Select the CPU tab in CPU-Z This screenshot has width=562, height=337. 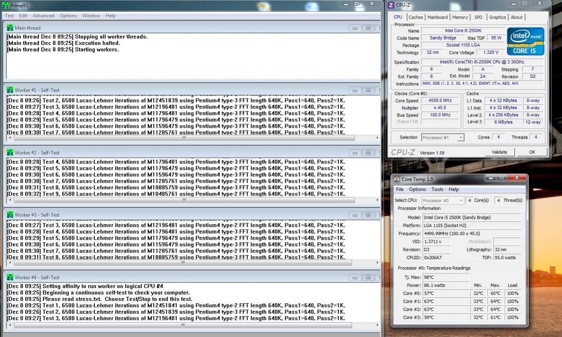[x=398, y=17]
